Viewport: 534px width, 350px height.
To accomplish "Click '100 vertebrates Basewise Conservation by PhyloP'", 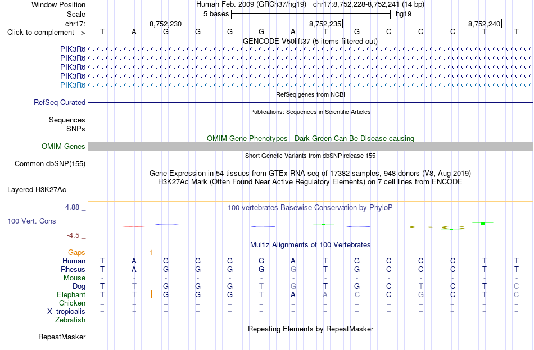I will [310, 208].
